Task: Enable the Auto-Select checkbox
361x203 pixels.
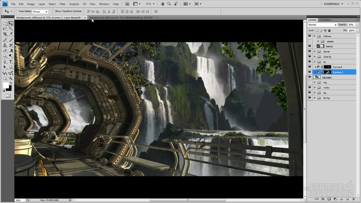Action: (17, 11)
